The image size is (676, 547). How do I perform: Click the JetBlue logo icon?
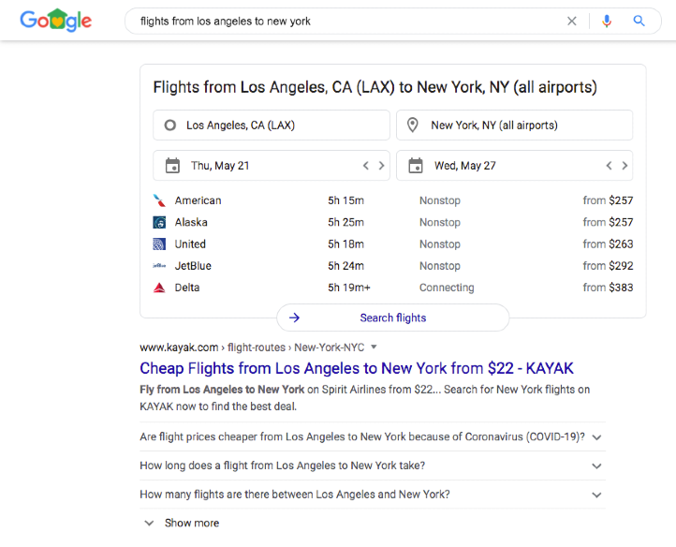pos(159,266)
